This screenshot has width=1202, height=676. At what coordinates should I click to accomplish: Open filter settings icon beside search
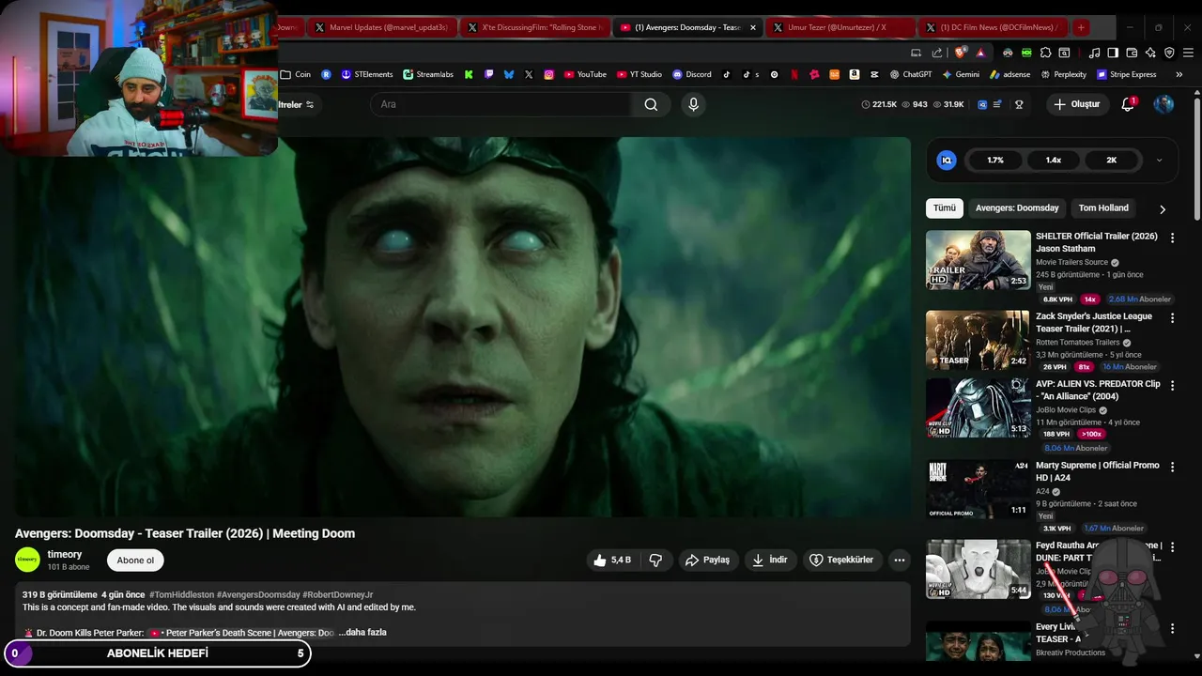pyautogui.click(x=310, y=104)
